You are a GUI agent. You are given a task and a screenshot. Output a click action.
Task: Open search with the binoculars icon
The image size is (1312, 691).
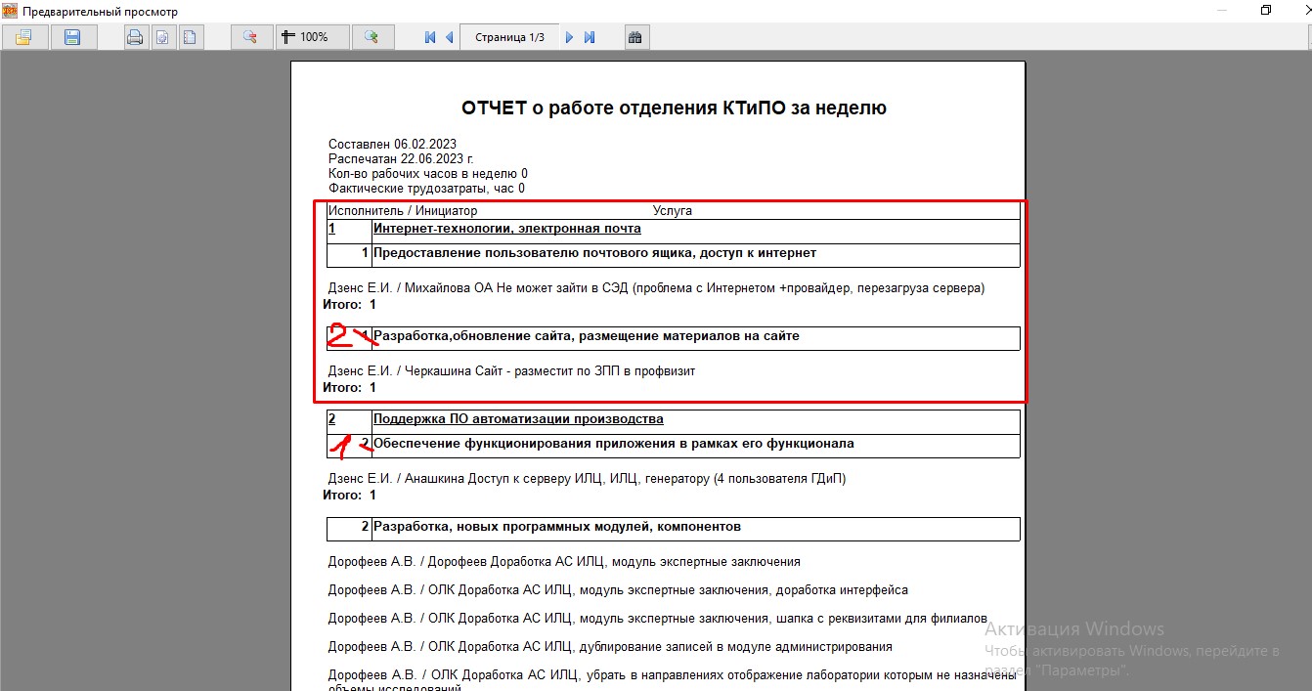coord(635,37)
